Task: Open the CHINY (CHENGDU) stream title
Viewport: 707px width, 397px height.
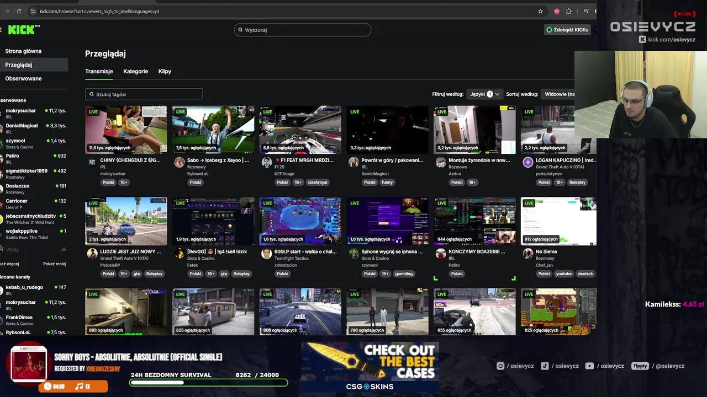Action: click(130, 160)
